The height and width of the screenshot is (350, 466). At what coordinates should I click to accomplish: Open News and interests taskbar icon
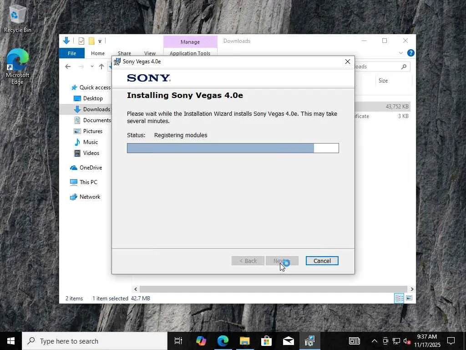tap(354, 341)
